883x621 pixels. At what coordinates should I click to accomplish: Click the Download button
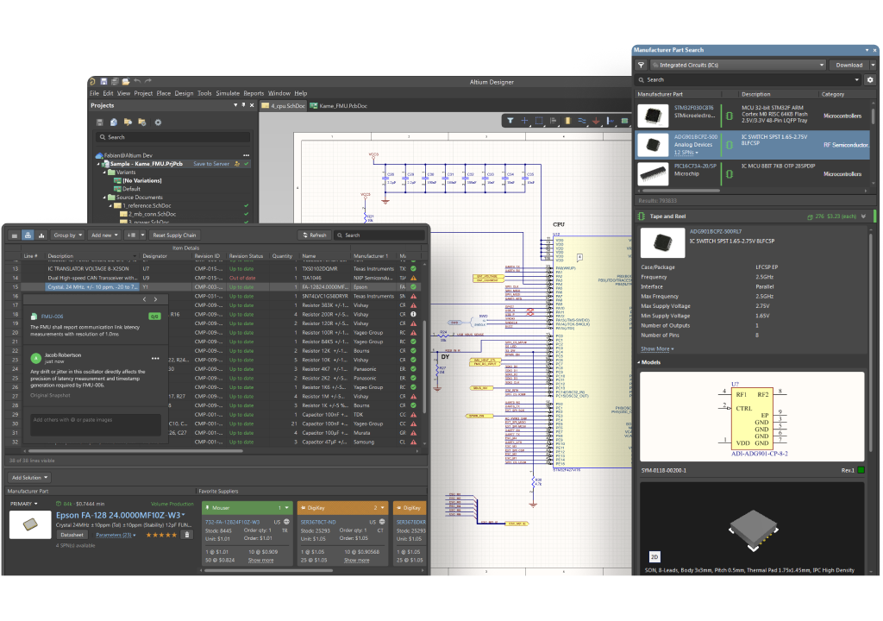[851, 65]
